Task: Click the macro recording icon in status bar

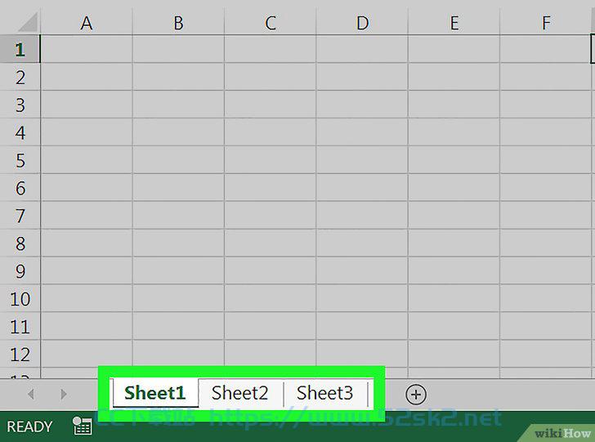Action: tap(83, 426)
